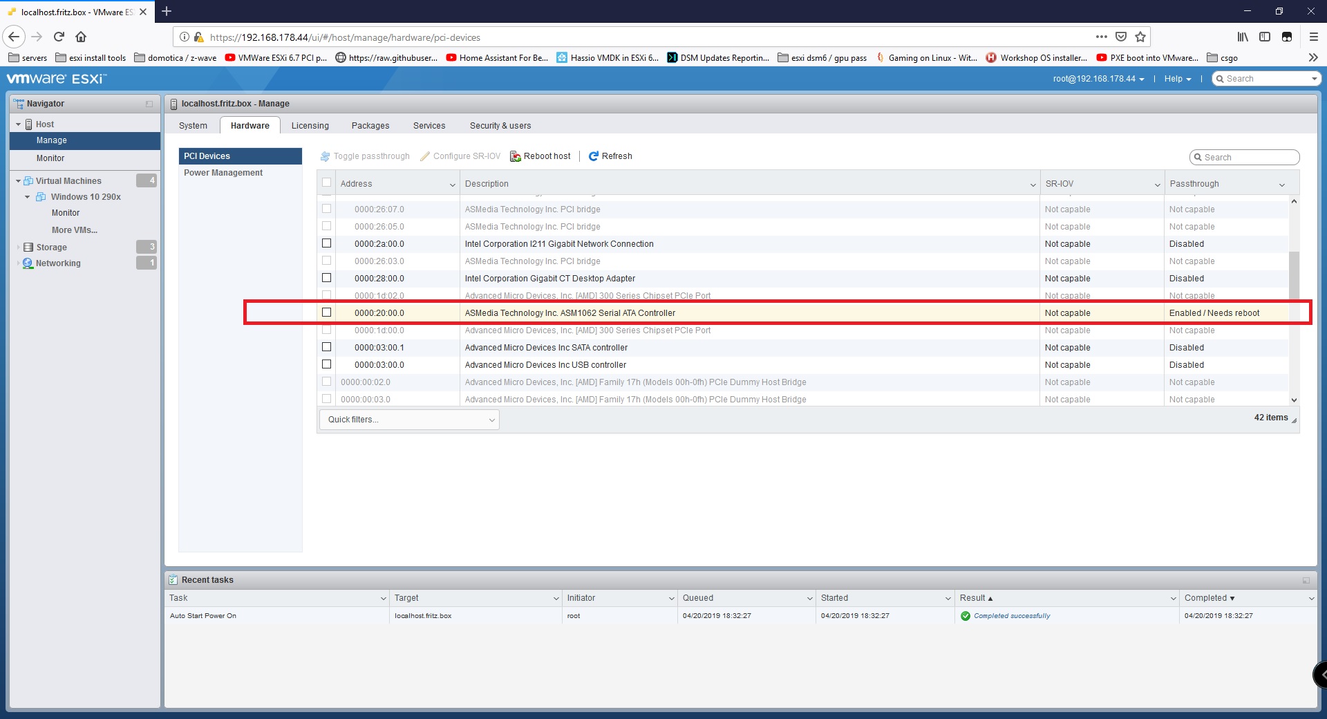Reload the page with the refresh icon
The width and height of the screenshot is (1327, 719).
point(59,37)
